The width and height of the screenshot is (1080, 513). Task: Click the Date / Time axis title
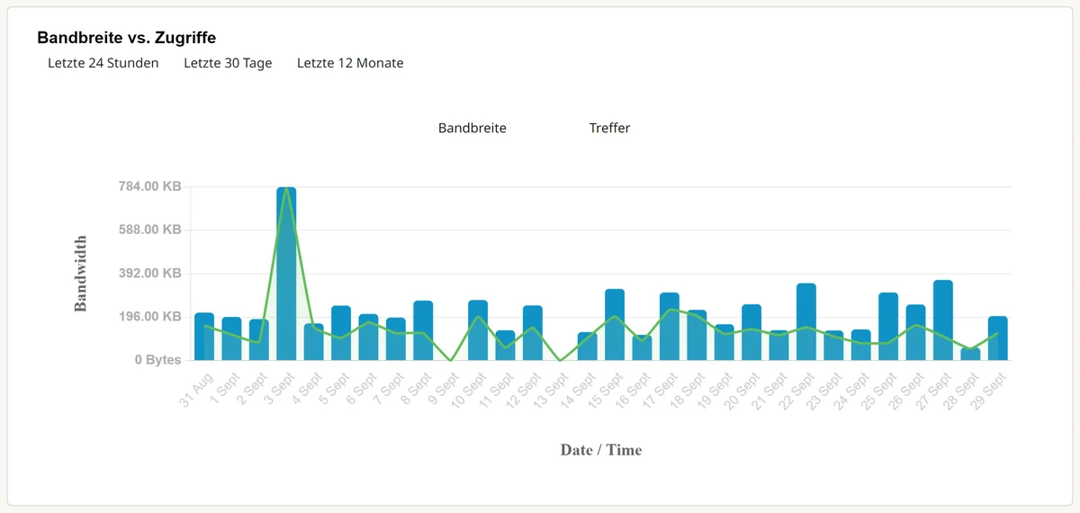[601, 449]
